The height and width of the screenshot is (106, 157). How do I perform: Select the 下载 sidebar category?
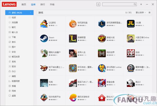pos(19,37)
